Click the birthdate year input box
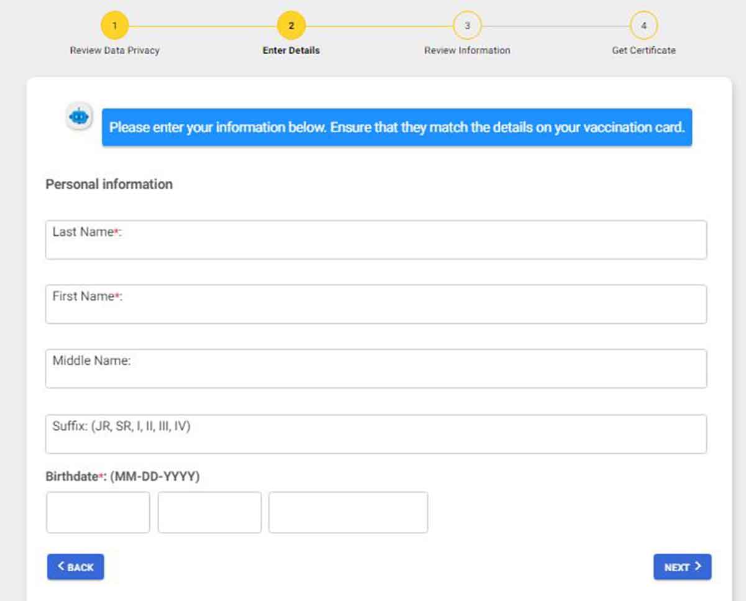The image size is (746, 601). [x=348, y=512]
